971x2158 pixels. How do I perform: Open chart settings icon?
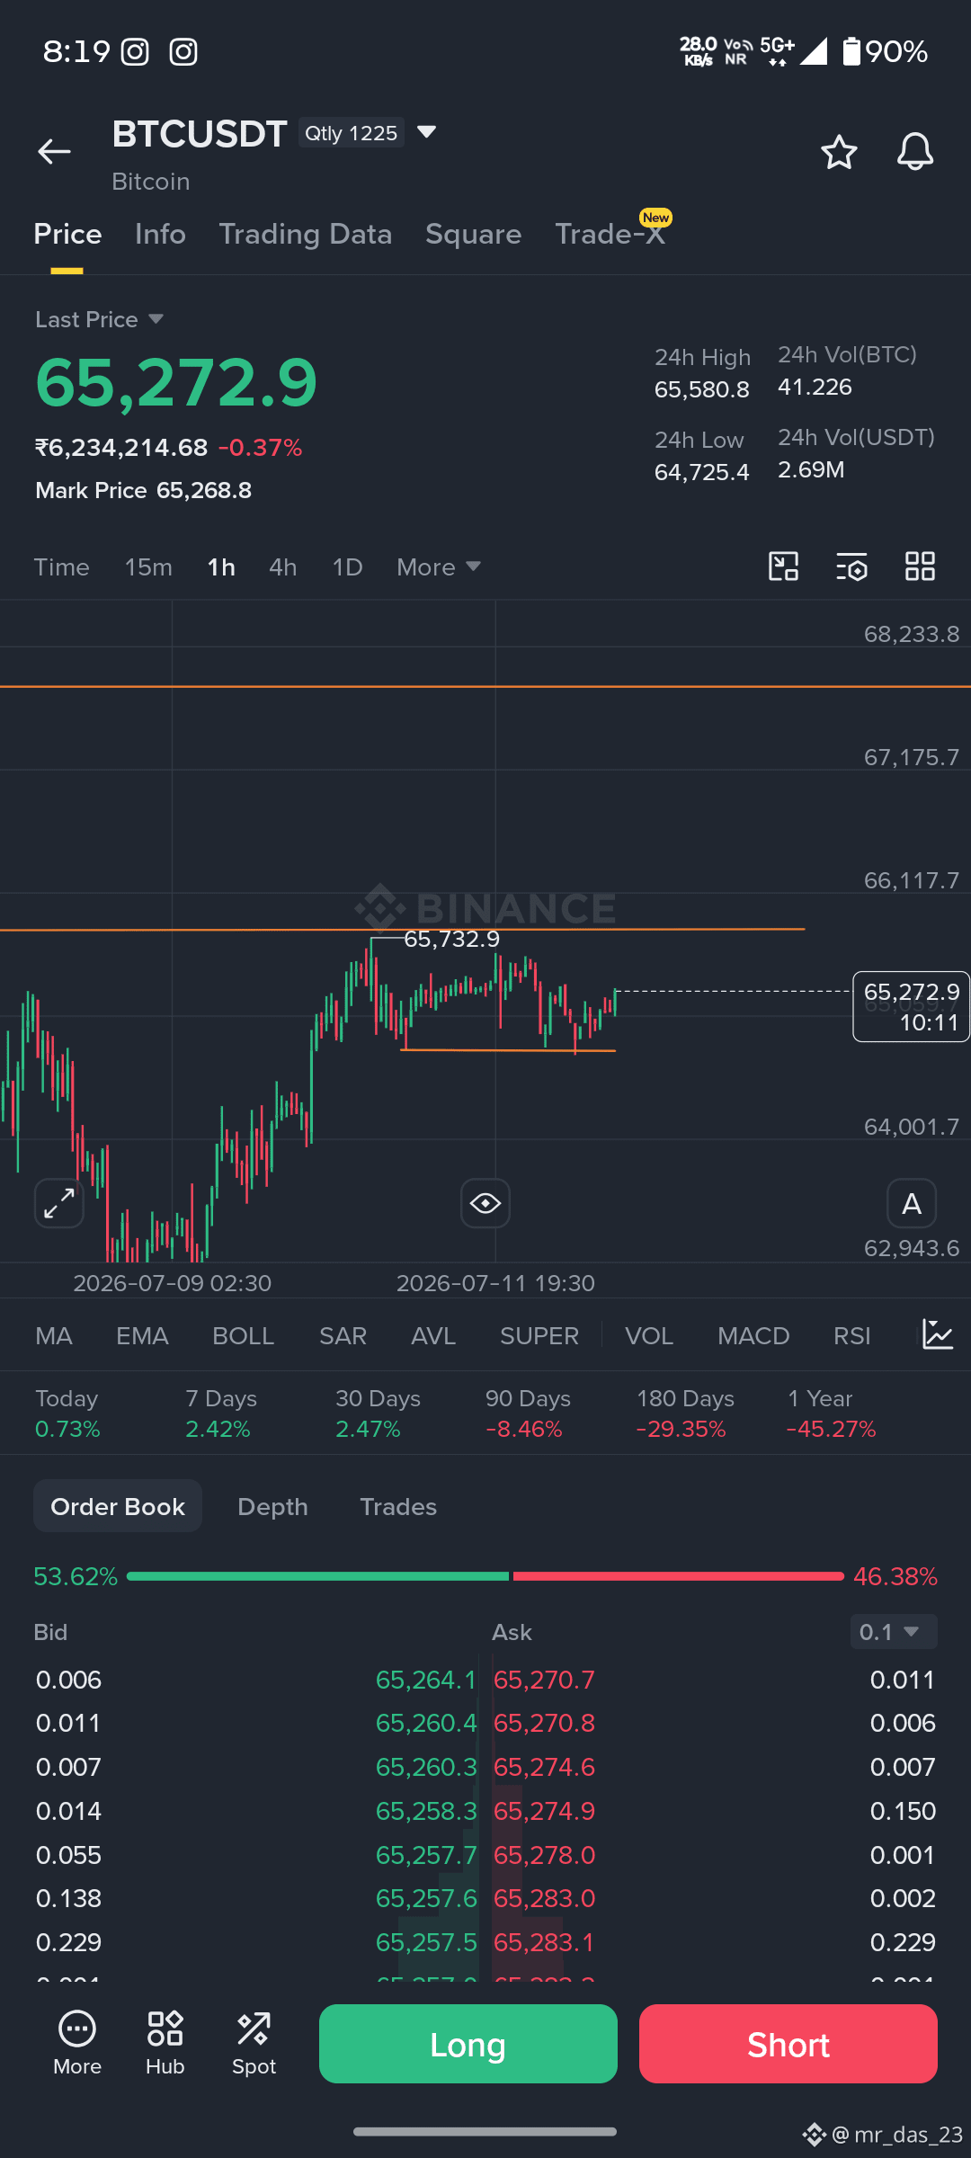tap(851, 566)
